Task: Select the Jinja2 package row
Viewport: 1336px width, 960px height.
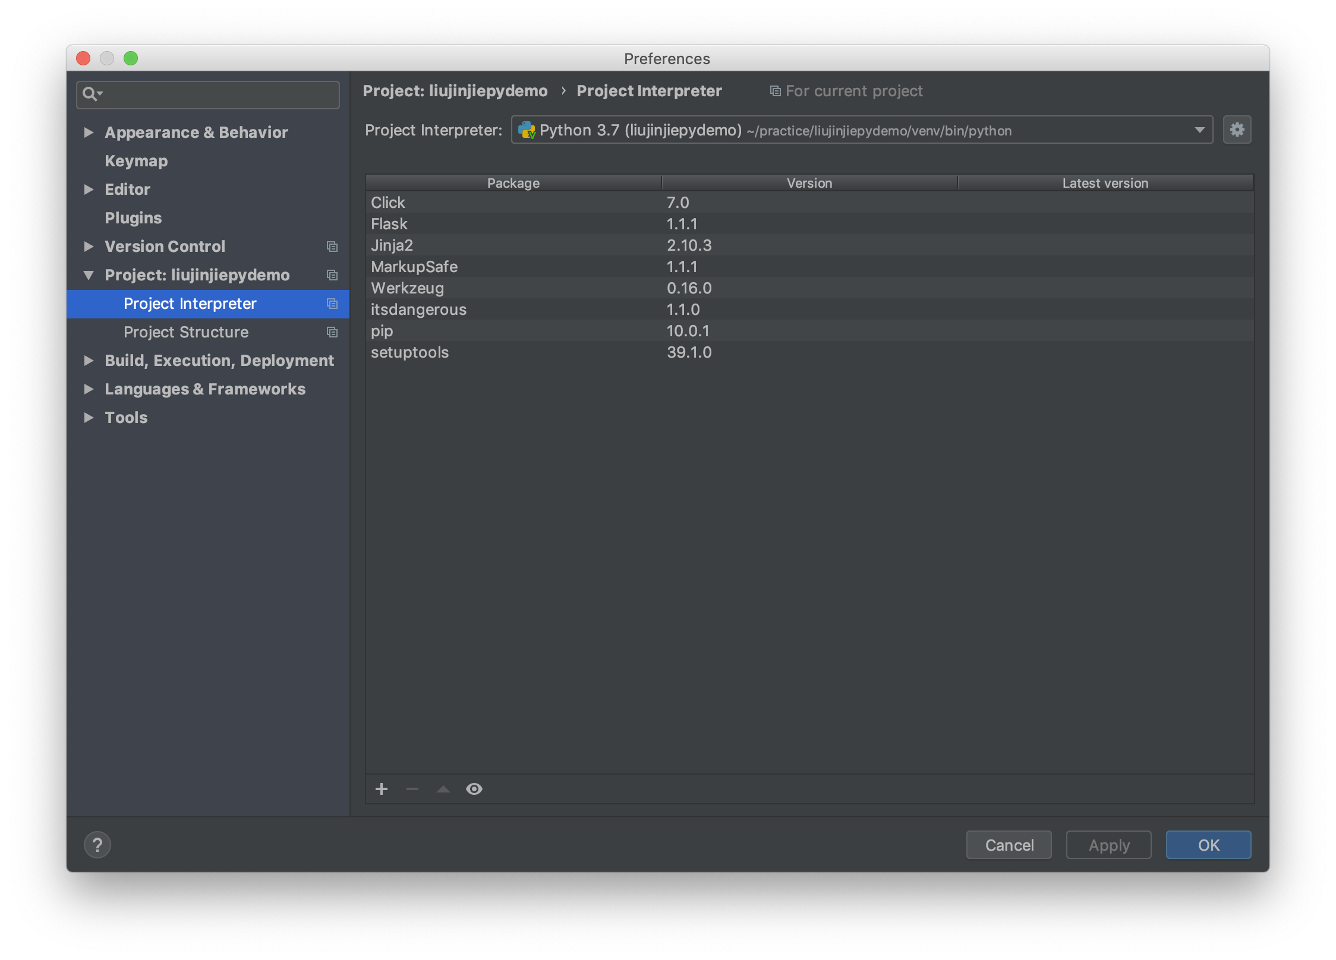Action: 809,245
